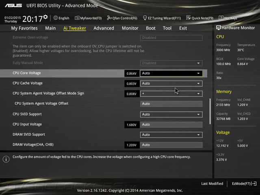The image size is (260, 195).
Task: Open System Agent Voltage Offset Mode Sign dropdown
Action: [x=171, y=94]
